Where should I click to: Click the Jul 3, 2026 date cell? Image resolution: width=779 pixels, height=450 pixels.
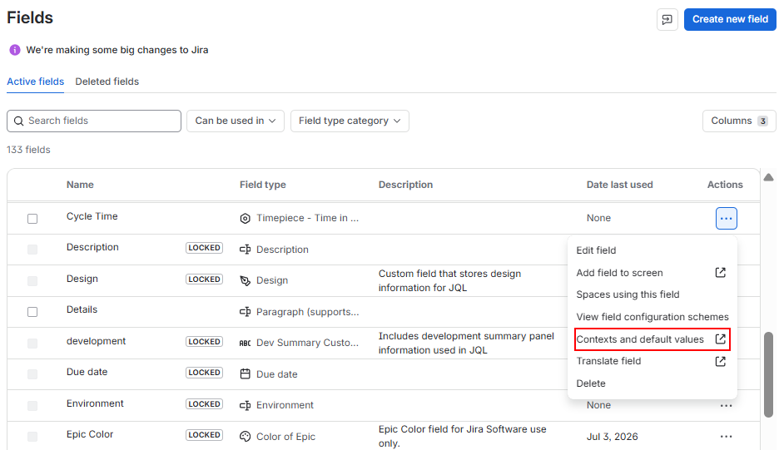(612, 437)
